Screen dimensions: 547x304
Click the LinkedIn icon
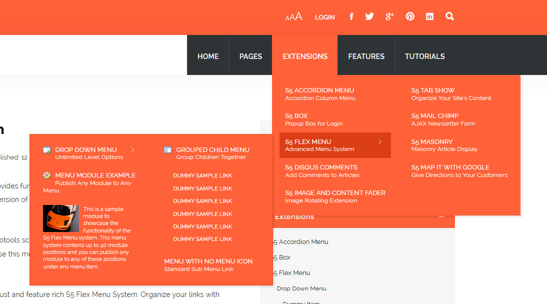tap(429, 16)
